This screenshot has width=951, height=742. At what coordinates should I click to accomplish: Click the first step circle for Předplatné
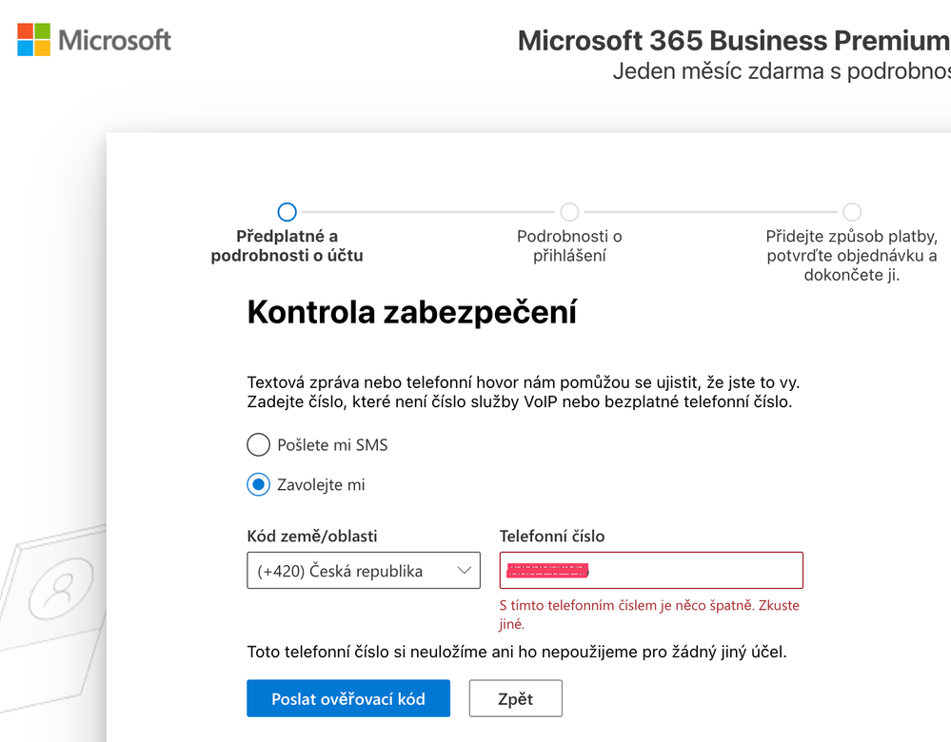(287, 211)
